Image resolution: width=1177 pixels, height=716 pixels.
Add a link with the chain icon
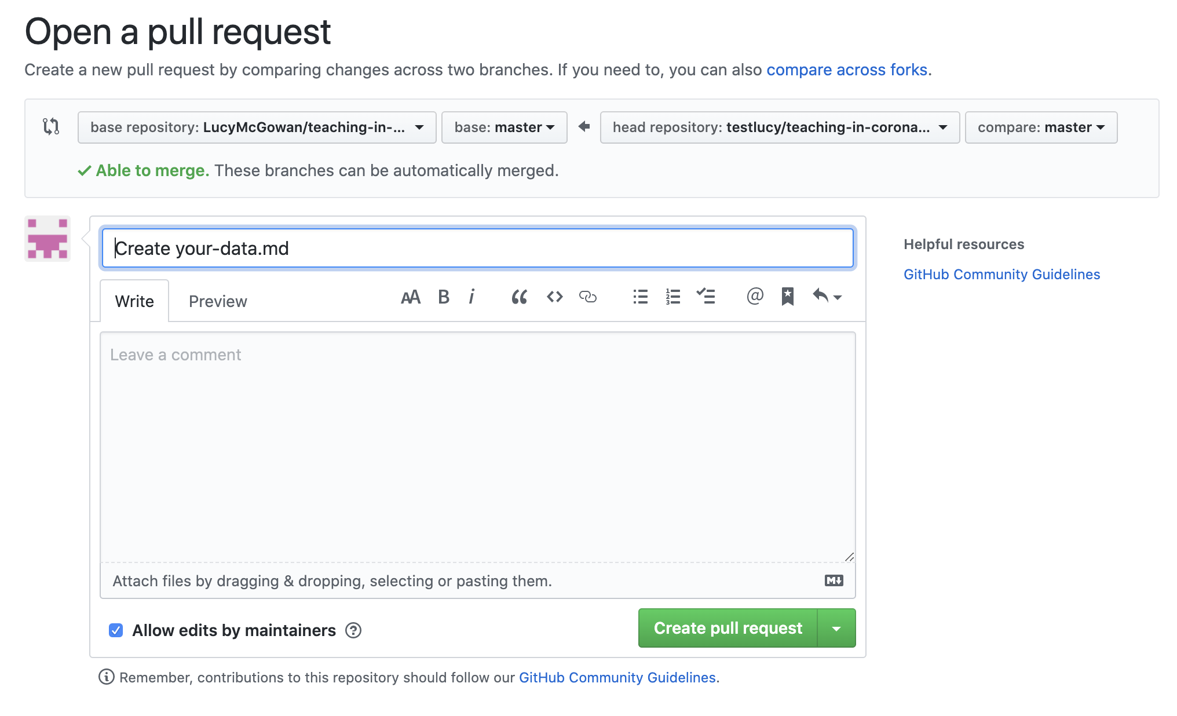[x=587, y=297]
